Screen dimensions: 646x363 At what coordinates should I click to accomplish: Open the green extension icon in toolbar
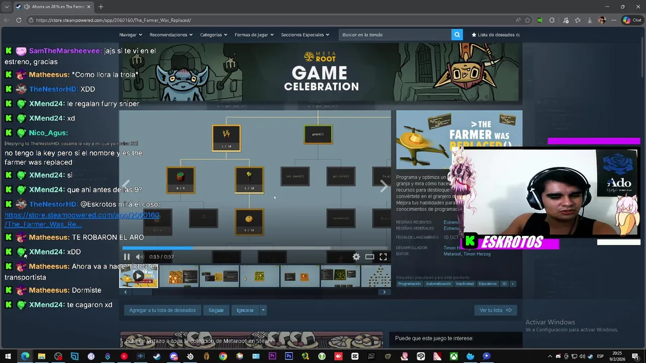tap(540, 20)
